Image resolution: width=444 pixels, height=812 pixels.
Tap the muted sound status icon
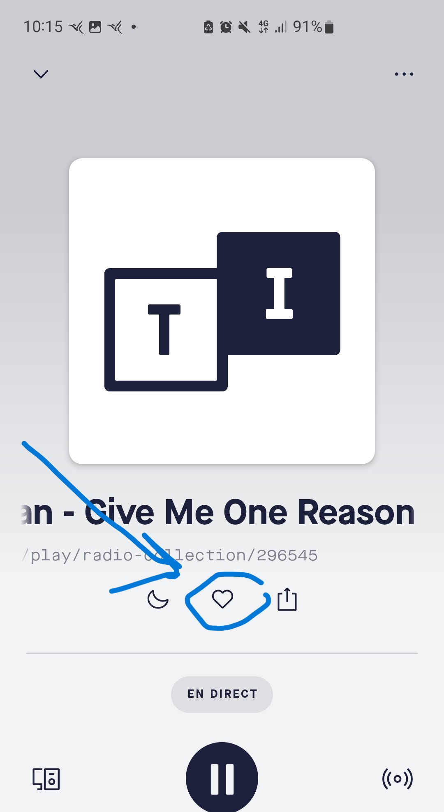[x=244, y=27]
